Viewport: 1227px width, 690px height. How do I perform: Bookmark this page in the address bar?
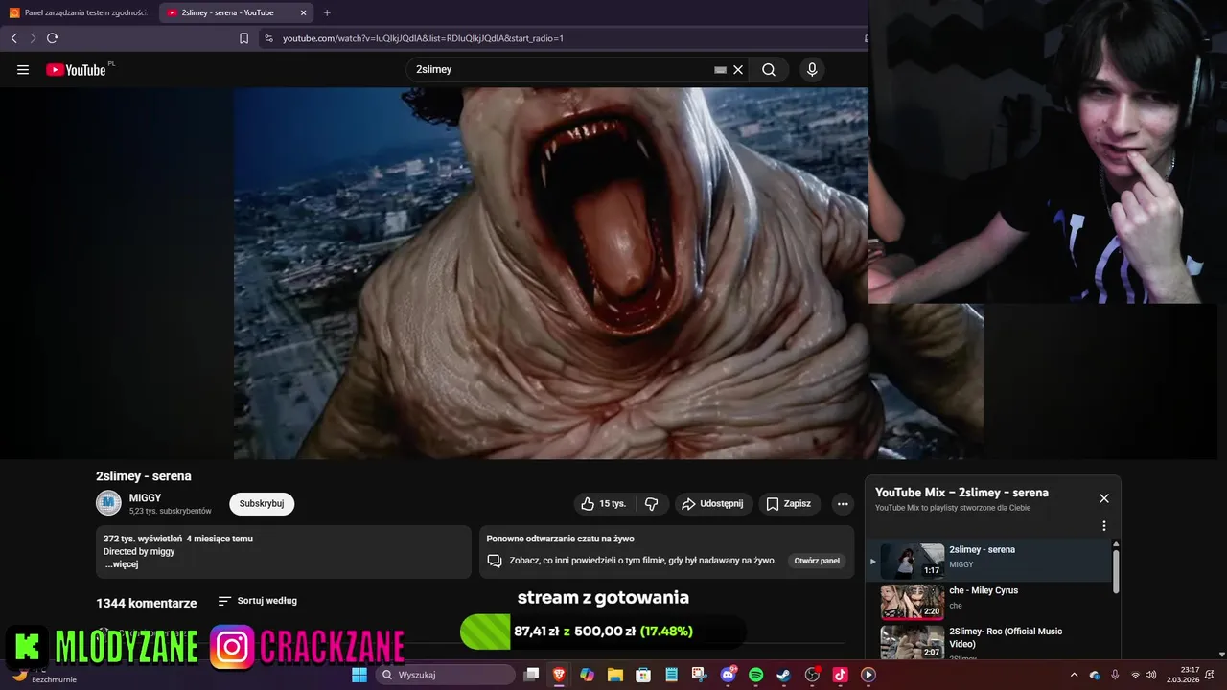pos(243,38)
